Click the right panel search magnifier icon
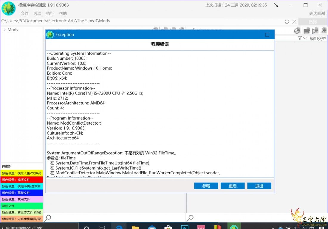 [190, 218]
